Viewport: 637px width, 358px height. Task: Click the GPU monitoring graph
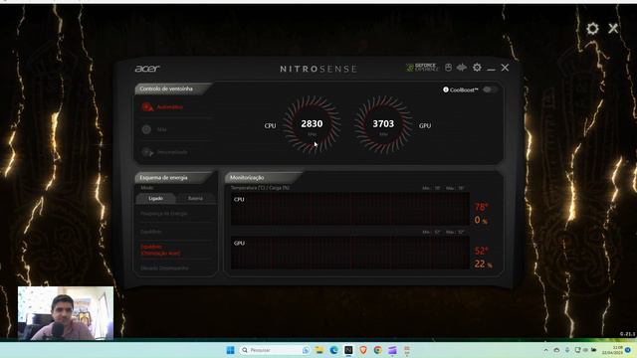[349, 253]
